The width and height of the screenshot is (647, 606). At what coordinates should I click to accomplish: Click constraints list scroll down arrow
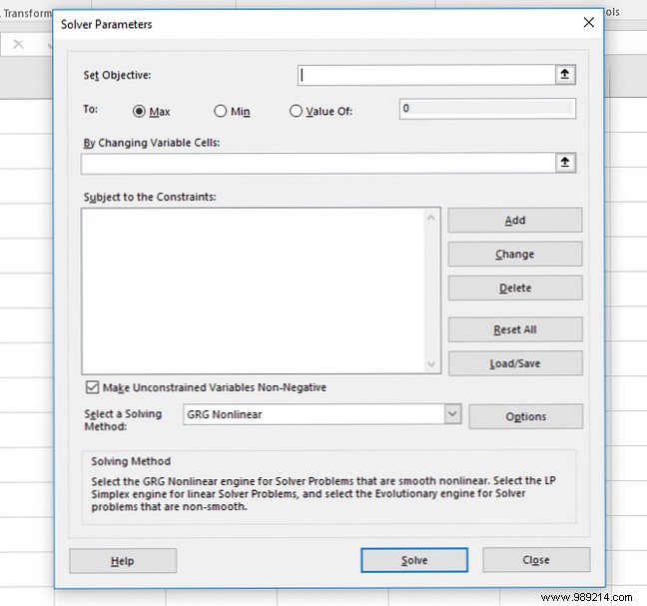pyautogui.click(x=431, y=364)
